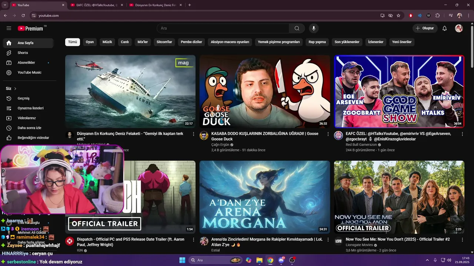This screenshot has width=474, height=266.
Task: Open the Good Game Show video thumbnail
Action: [399, 92]
